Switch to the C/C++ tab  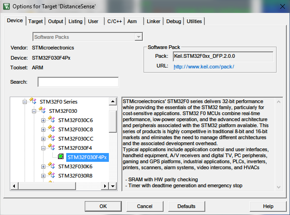click(x=114, y=21)
